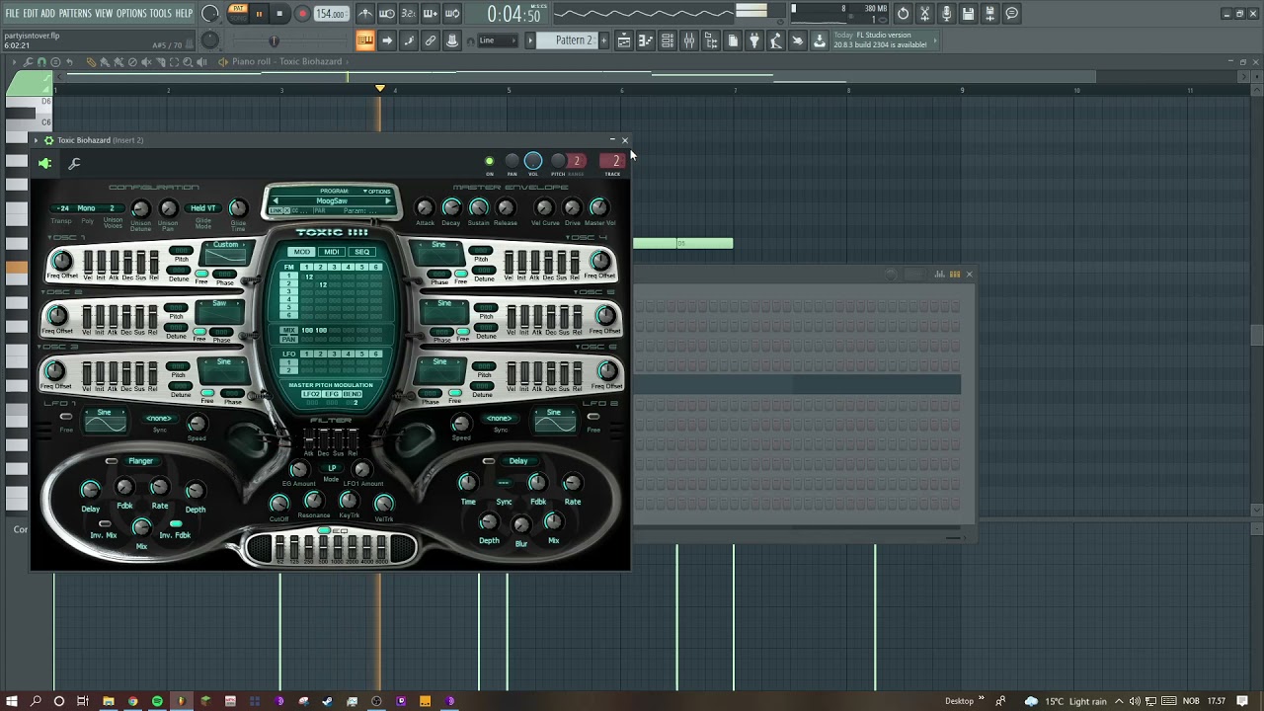Open the FILE menu
The image size is (1264, 711).
click(x=12, y=14)
